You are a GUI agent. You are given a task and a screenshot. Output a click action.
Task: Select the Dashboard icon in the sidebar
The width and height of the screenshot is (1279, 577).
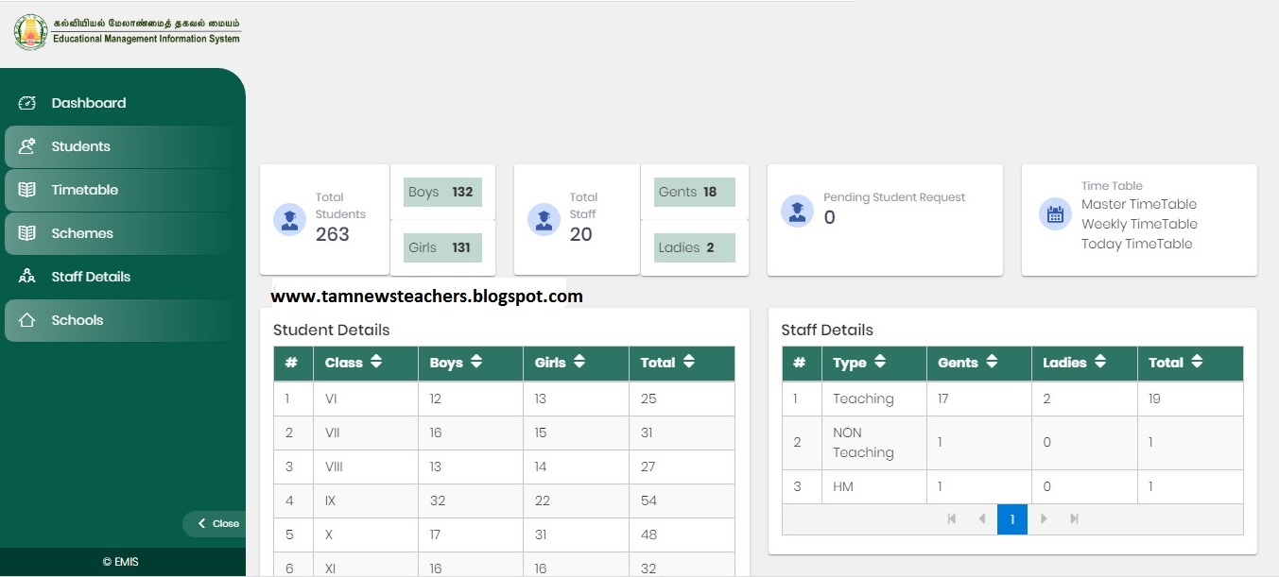pos(26,103)
